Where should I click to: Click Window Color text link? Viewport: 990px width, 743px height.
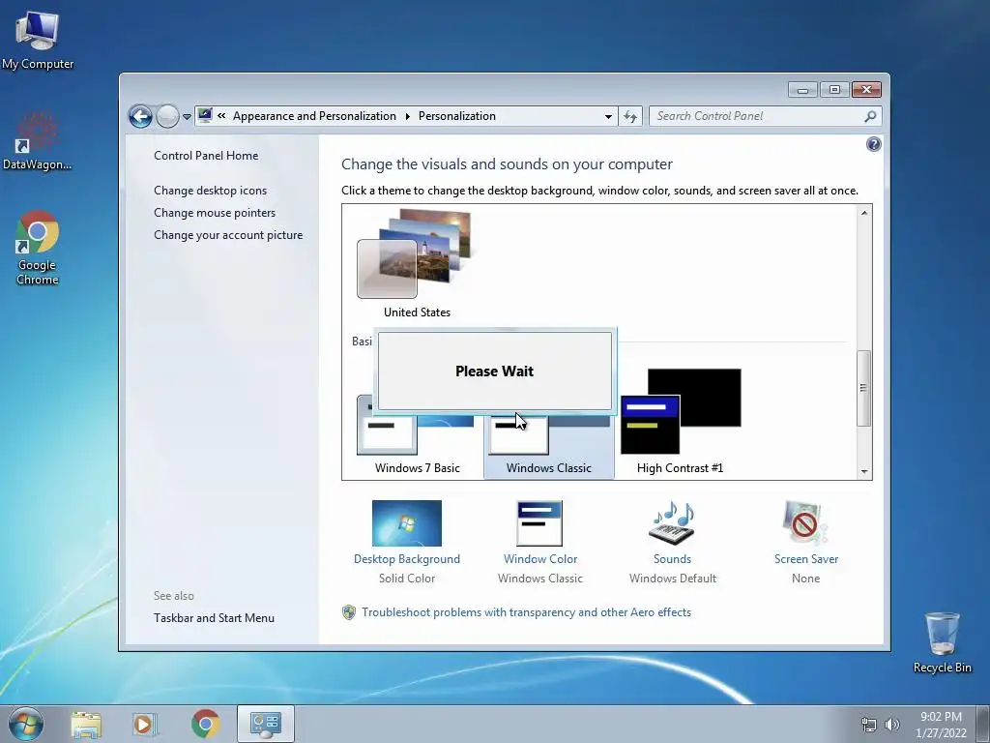pyautogui.click(x=539, y=559)
